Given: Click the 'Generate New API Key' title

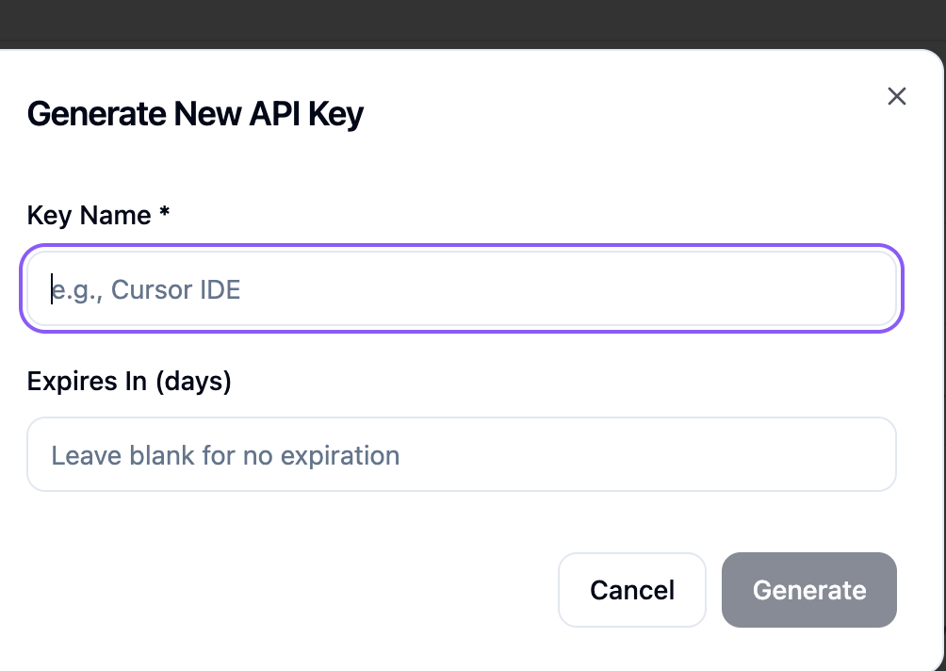Looking at the screenshot, I should (x=195, y=113).
